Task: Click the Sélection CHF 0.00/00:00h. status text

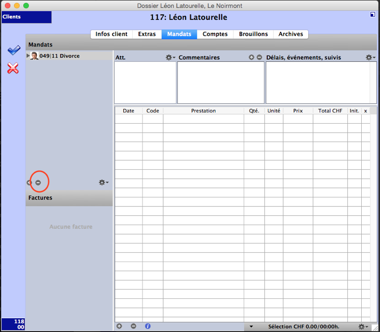Action: pos(304,327)
